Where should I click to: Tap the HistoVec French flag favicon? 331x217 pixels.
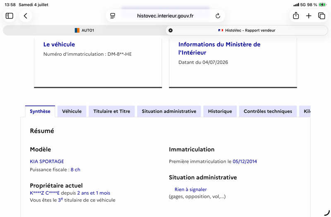pyautogui.click(x=221, y=30)
